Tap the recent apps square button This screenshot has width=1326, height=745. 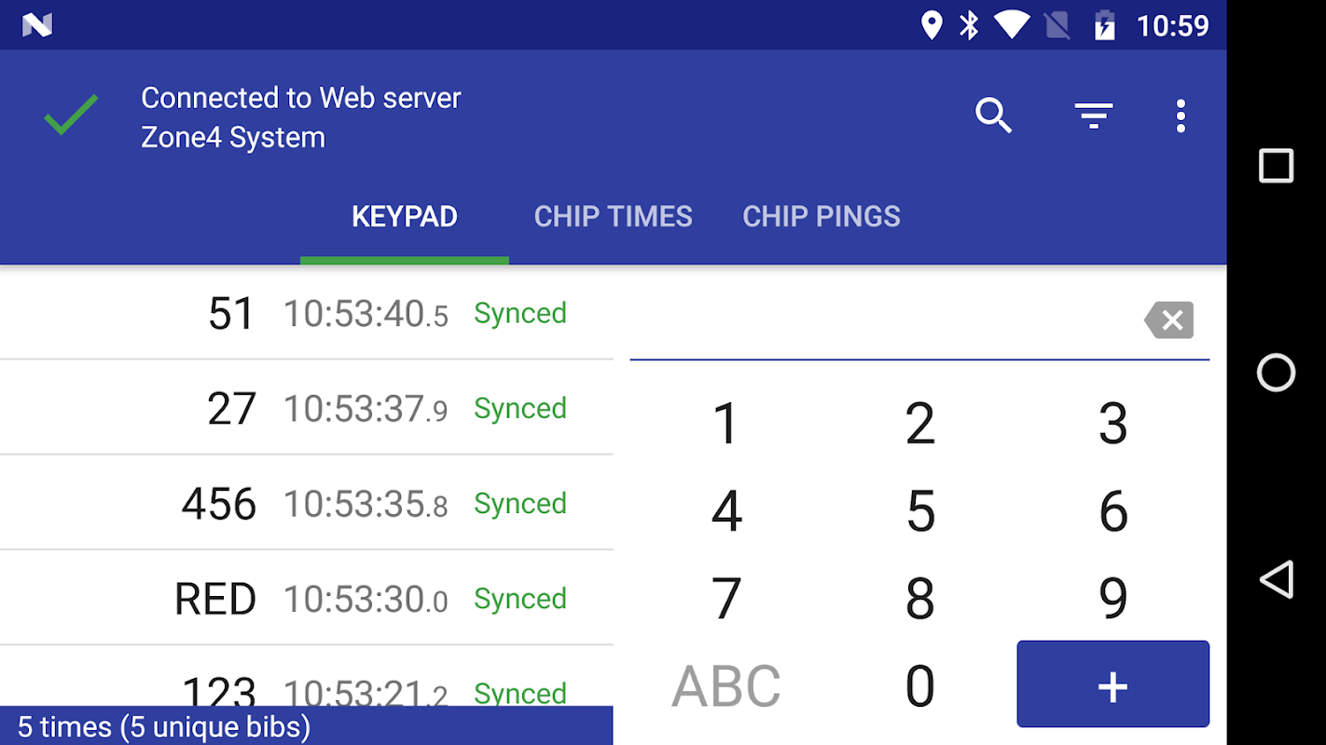pos(1276,167)
